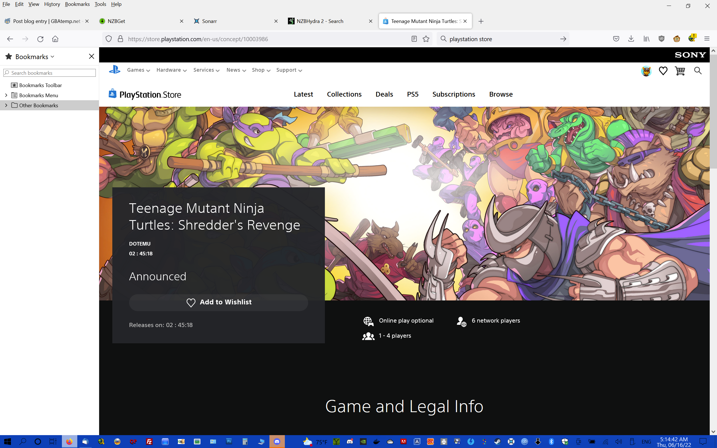
Task: Expand the Hardware dropdown menu
Action: point(171,70)
